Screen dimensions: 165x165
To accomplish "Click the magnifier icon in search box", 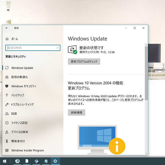I will 57,48.
